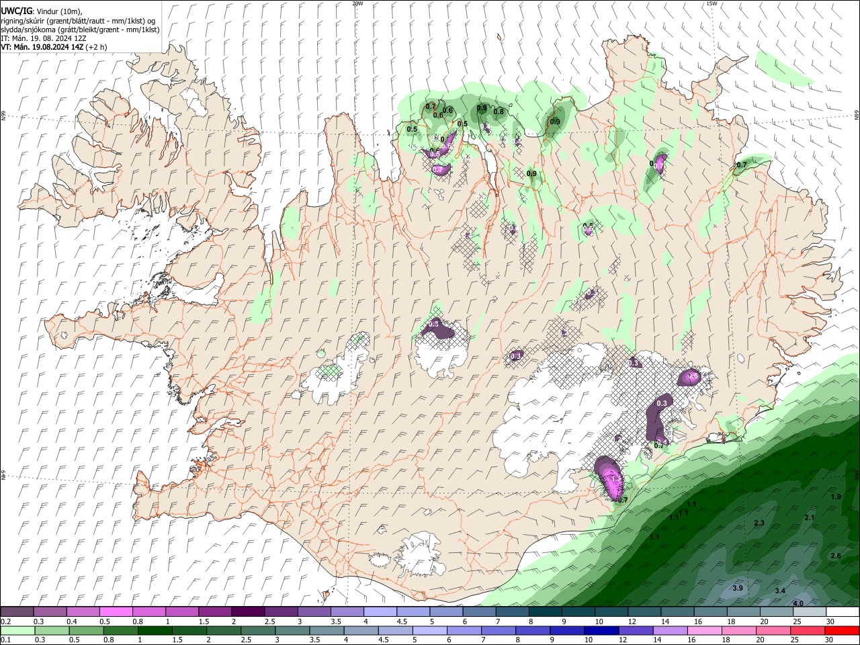Click the 2.1 rainfall value on map

[x=810, y=517]
